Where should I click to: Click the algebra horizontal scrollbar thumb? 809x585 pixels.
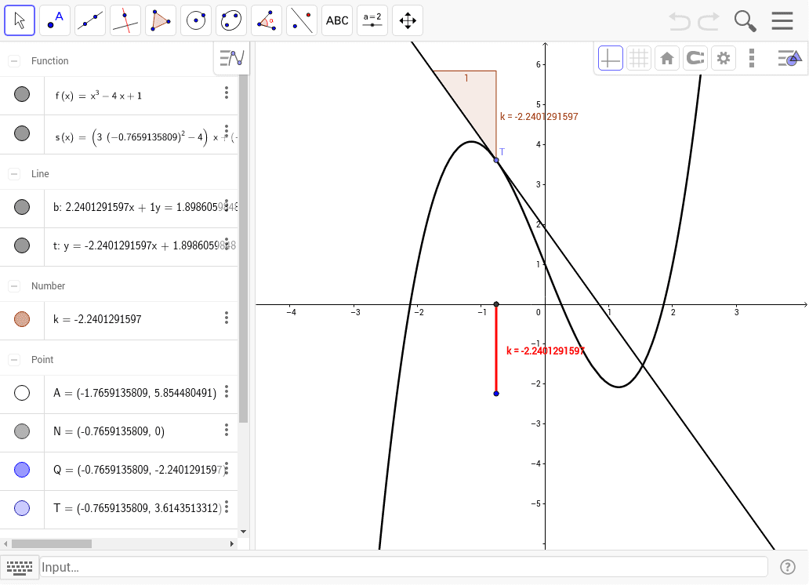pos(52,543)
